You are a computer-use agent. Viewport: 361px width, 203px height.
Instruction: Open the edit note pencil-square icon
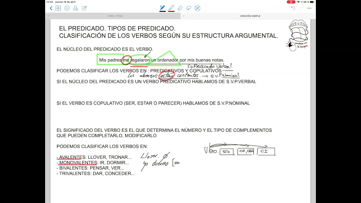(x=84, y=8)
